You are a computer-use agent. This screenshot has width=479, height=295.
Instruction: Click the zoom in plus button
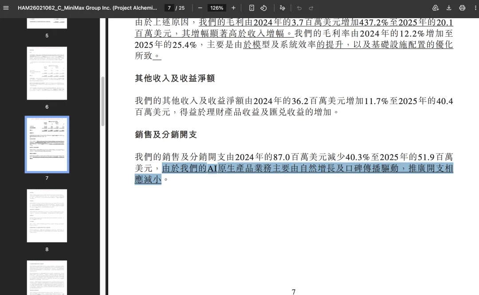point(234,8)
